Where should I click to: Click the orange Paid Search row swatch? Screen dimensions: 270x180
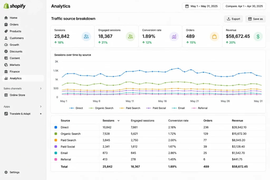tap(56, 140)
